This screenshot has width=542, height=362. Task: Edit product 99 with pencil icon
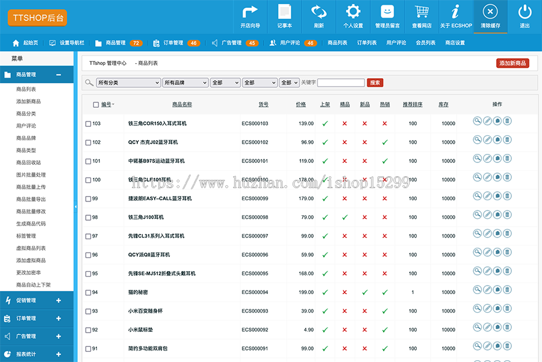487,196
